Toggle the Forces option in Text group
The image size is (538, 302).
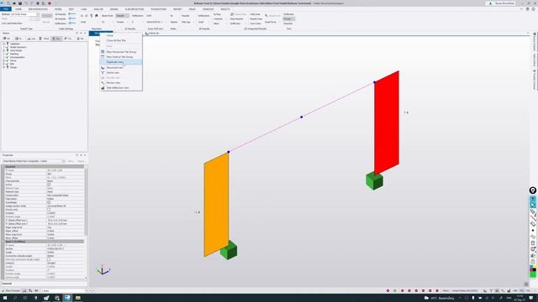click(x=289, y=18)
